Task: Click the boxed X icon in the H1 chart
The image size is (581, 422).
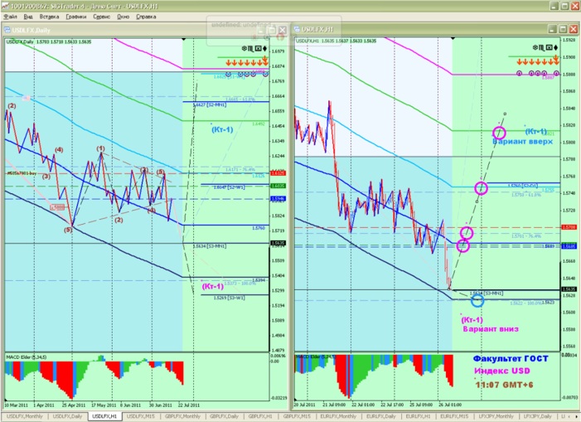Action: pos(550,47)
